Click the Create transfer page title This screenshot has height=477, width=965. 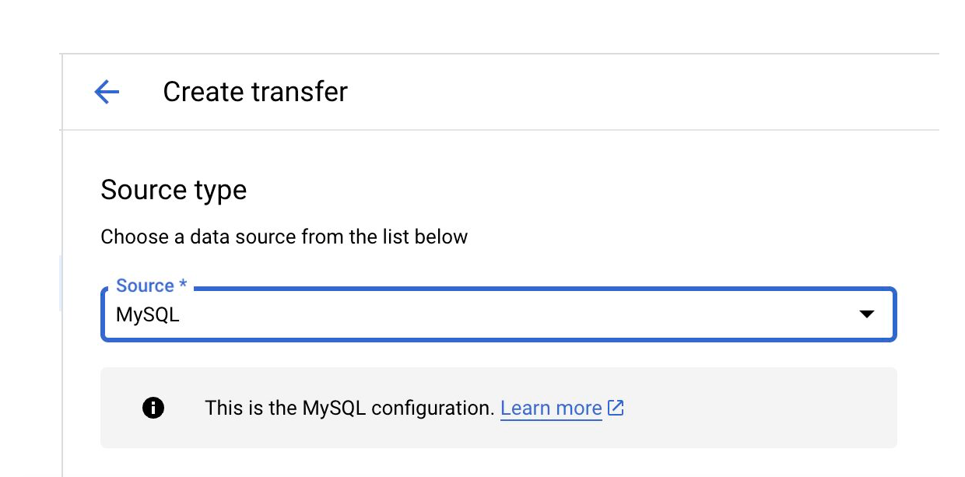(x=254, y=91)
